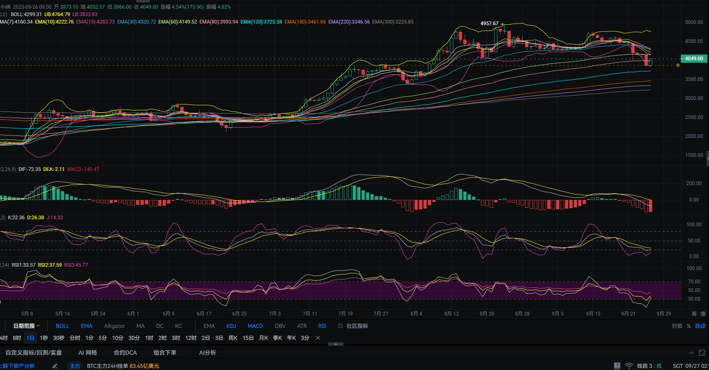Enable the Alligator indicator

click(x=115, y=326)
